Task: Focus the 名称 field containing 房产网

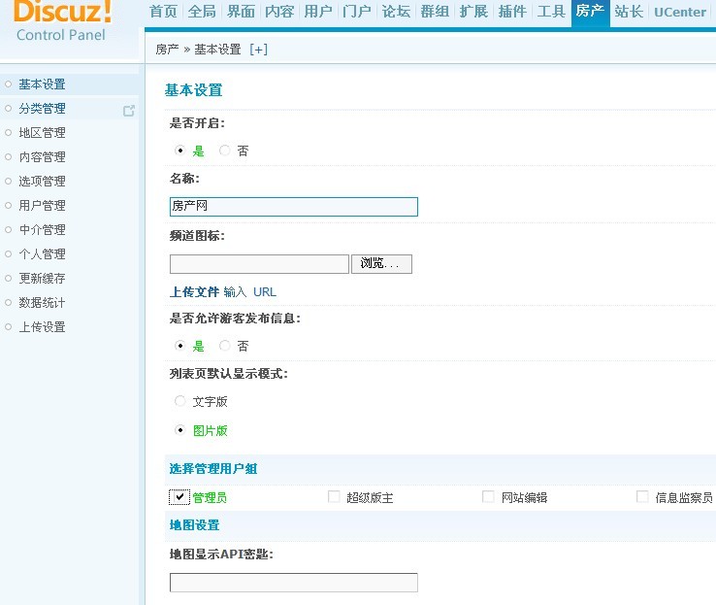Action: (x=294, y=207)
